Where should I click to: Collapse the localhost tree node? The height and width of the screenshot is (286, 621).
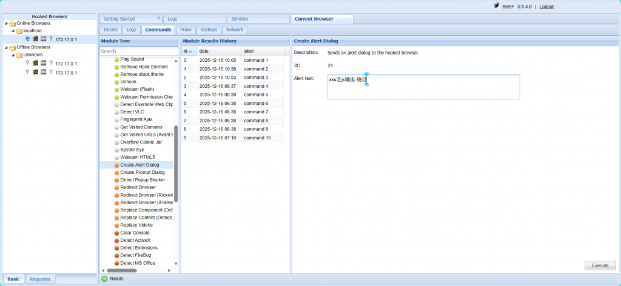(13, 31)
